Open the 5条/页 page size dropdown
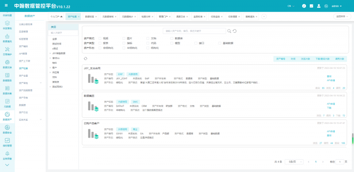The image size is (354, 172). coord(294,162)
